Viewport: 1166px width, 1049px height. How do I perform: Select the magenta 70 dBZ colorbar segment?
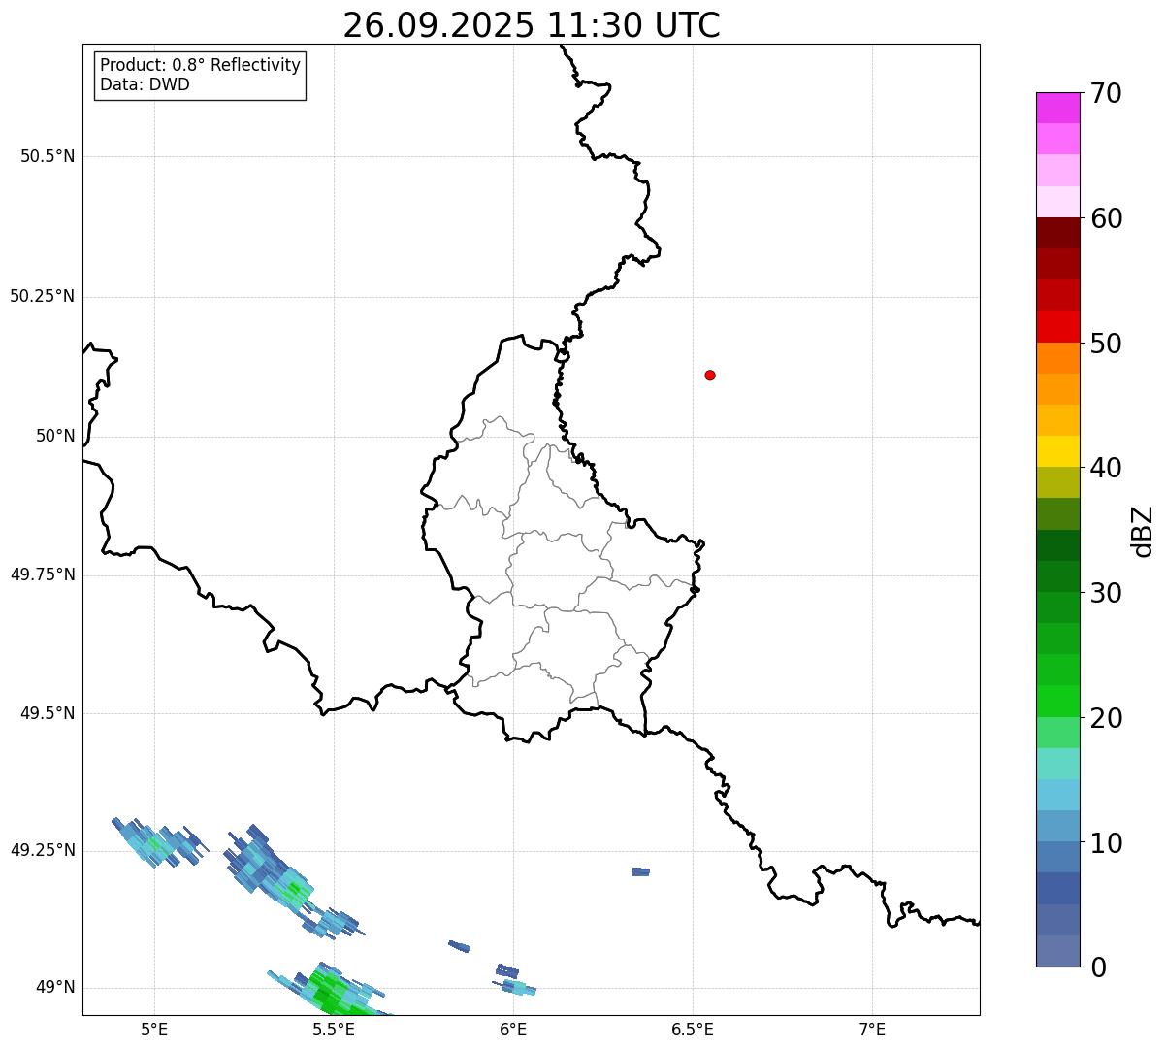click(x=1057, y=108)
